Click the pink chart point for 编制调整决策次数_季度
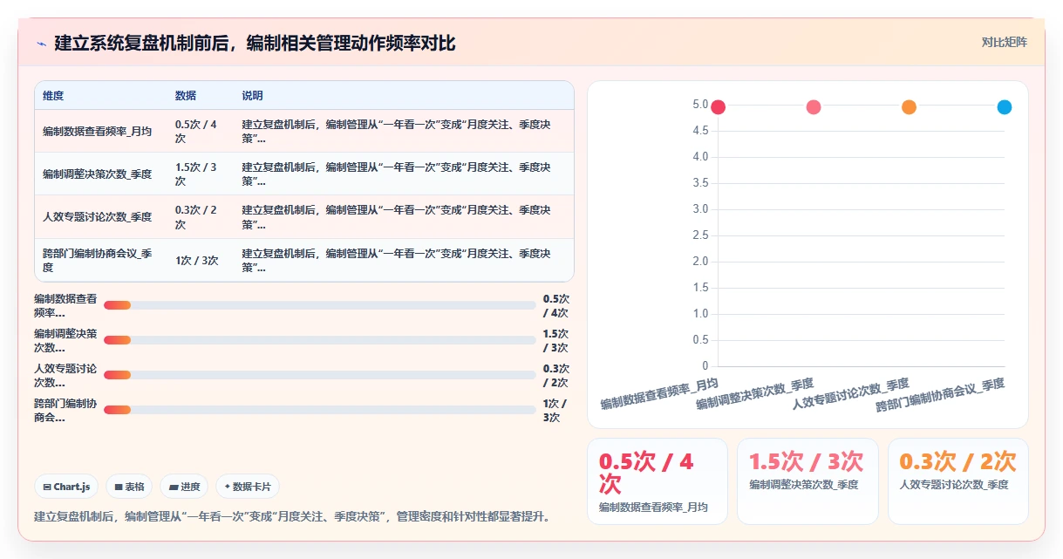 click(x=814, y=107)
